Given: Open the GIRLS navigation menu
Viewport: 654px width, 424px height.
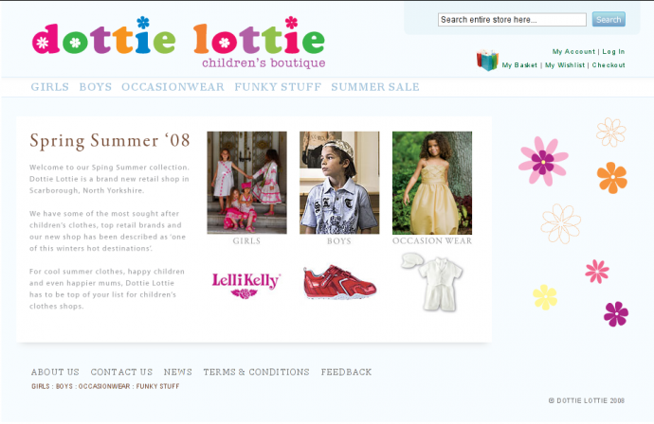Looking at the screenshot, I should pyautogui.click(x=50, y=87).
